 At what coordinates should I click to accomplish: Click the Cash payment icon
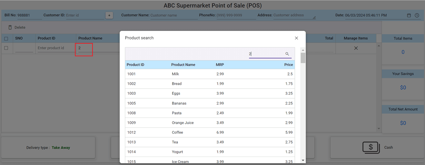point(371,147)
